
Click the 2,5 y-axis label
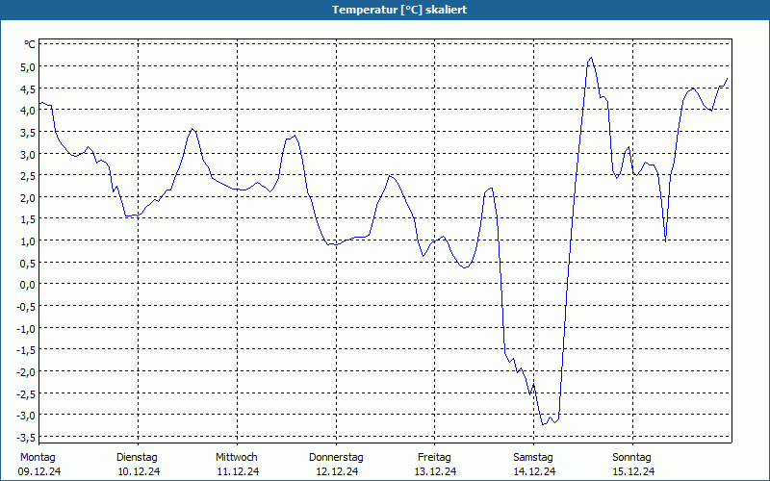[x=28, y=176]
